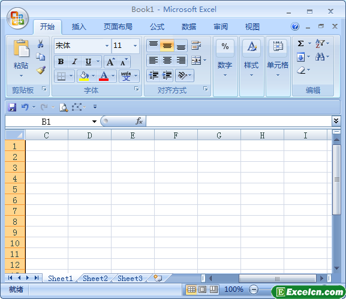Click the Format Painter brush icon
Viewport: 346px width, 299px height.
[x=41, y=70]
